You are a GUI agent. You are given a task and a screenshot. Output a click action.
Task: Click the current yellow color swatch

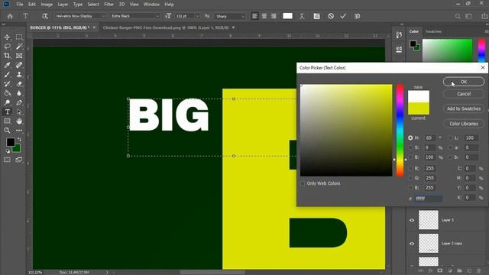[x=419, y=108]
